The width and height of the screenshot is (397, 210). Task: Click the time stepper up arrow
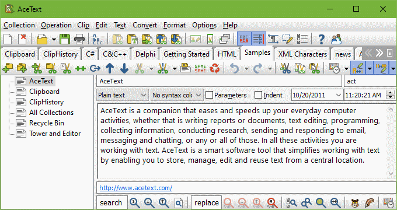tap(391, 93)
